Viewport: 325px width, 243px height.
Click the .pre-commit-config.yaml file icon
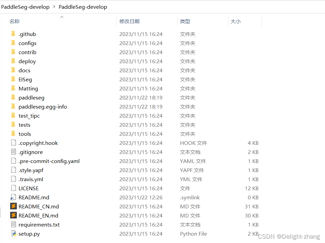pyautogui.click(x=13, y=161)
